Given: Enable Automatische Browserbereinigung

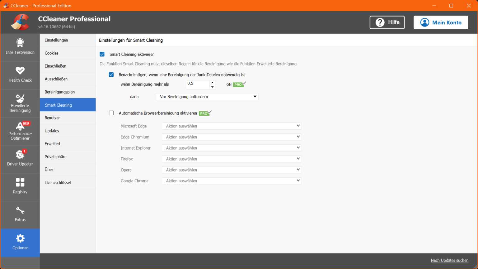Looking at the screenshot, I should (111, 113).
